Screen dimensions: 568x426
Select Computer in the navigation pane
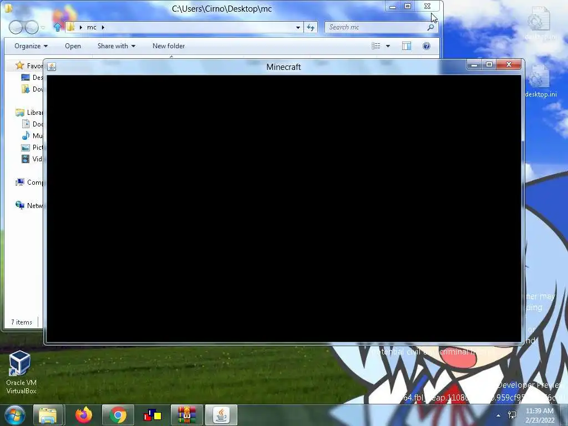pyautogui.click(x=29, y=182)
